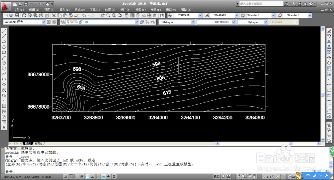Click the layer color square swatch

pyautogui.click(x=84, y=22)
